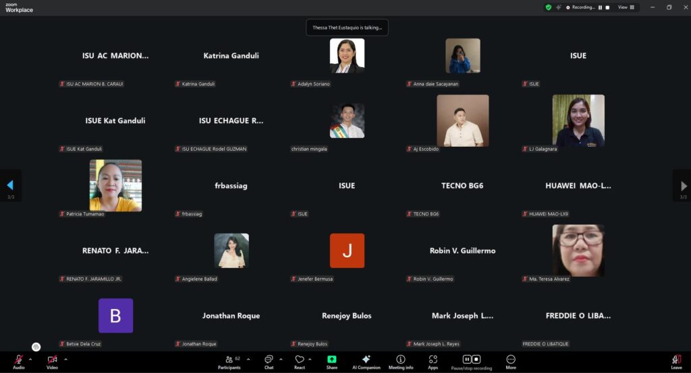Click the green encryption shield icon
This screenshot has height=373, width=691.
[549, 7]
